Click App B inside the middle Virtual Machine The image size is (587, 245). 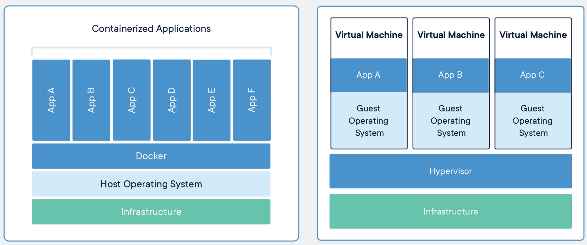coord(451,75)
